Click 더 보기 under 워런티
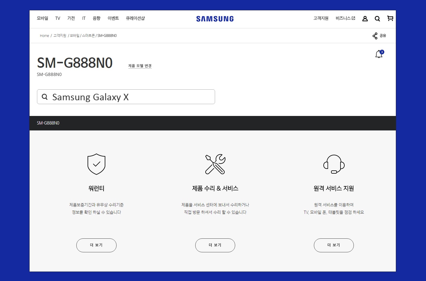 click(96, 245)
